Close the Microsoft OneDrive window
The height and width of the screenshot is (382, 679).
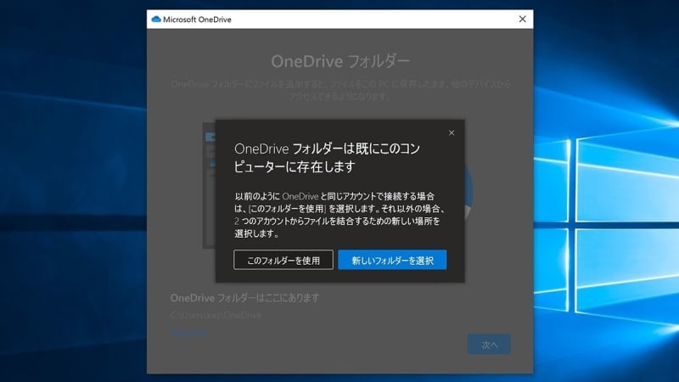pos(522,19)
